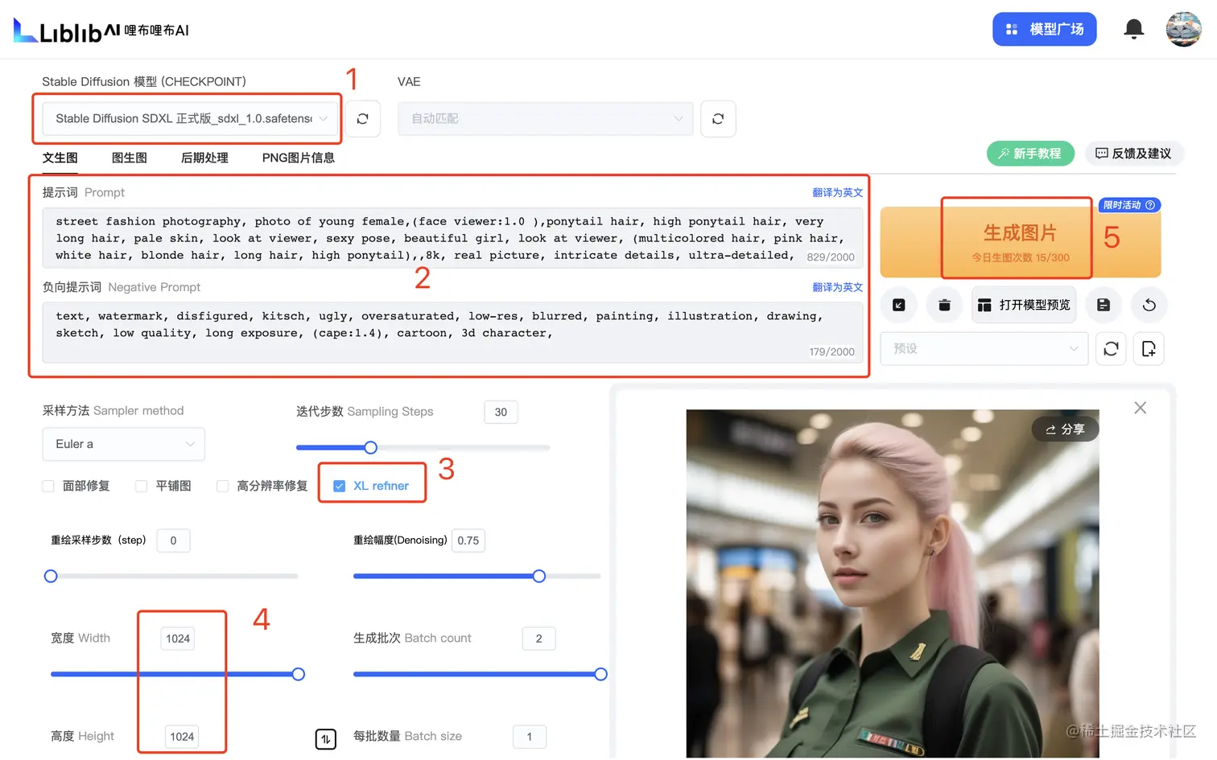This screenshot has width=1217, height=760.
Task: Click the save preset disk icon
Action: pyautogui.click(x=1103, y=305)
